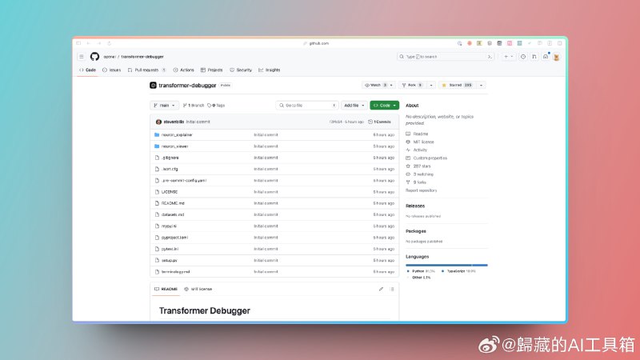The height and width of the screenshot is (360, 640).
Task: Click the languages percentage bar
Action: [x=446, y=266]
